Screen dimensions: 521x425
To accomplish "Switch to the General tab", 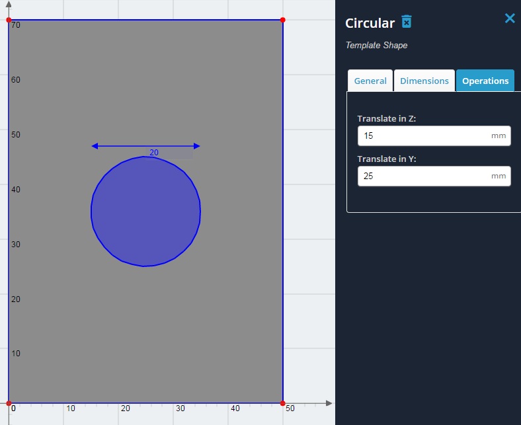I will [370, 81].
